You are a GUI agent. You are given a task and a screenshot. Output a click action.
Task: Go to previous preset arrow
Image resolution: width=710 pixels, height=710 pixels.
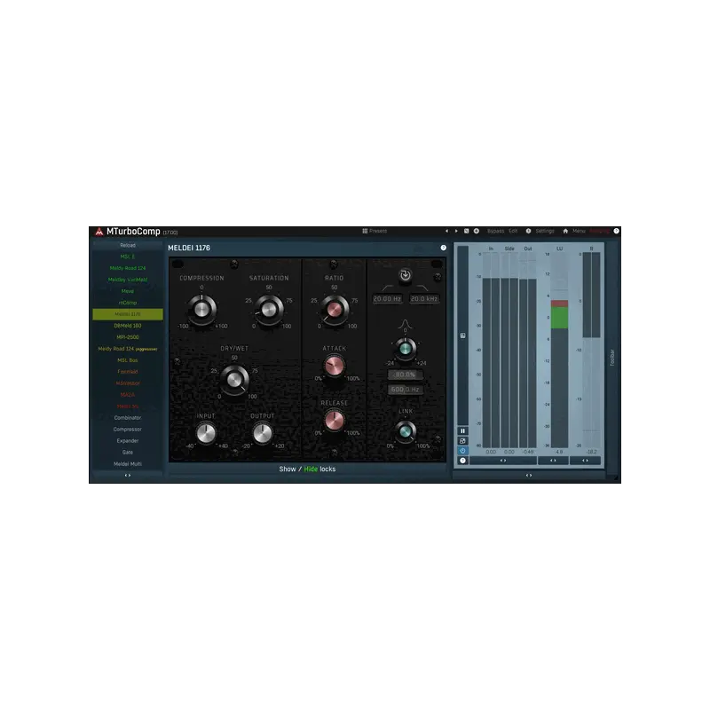coord(446,231)
